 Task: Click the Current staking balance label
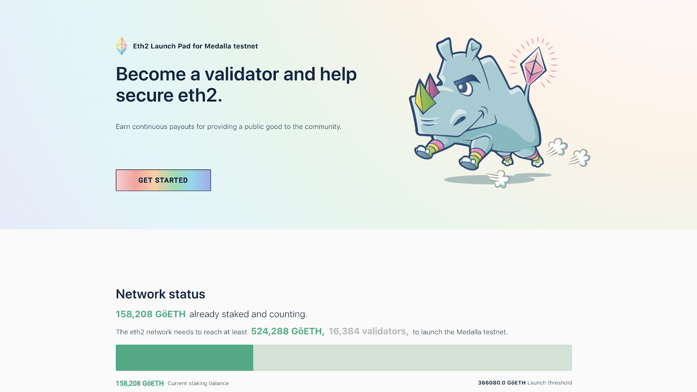198,383
